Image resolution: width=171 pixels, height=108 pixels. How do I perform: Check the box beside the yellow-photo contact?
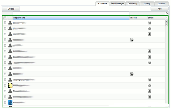[x=5, y=85]
